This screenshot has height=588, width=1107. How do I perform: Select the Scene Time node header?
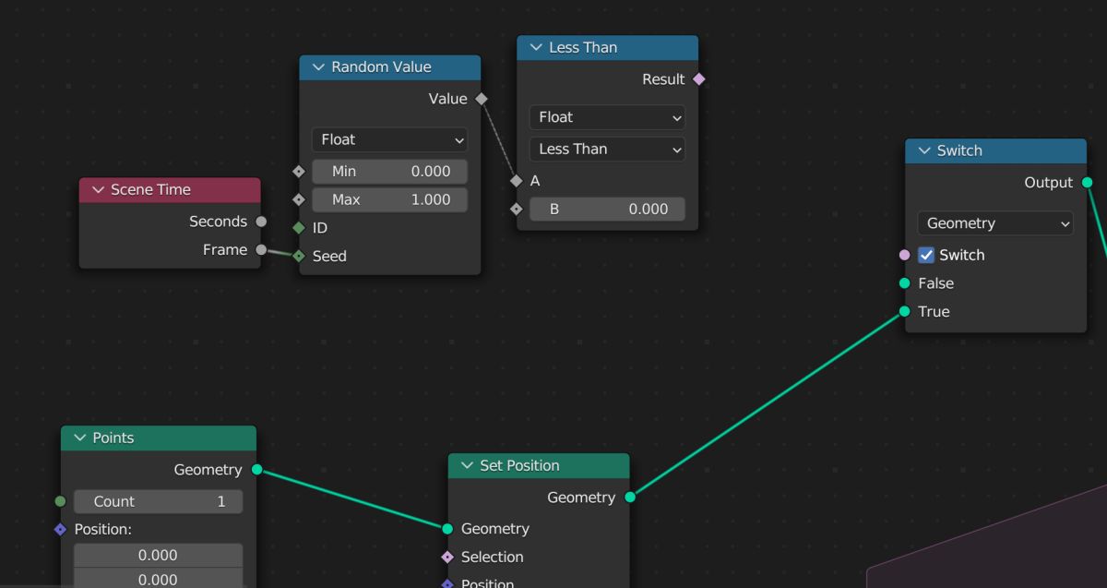tap(170, 190)
